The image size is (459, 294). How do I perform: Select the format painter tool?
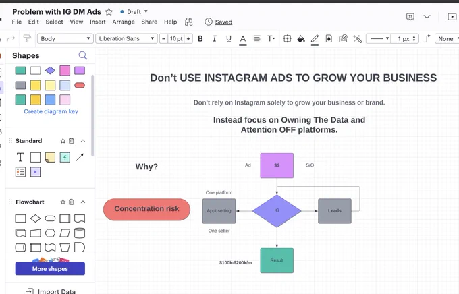(x=27, y=38)
